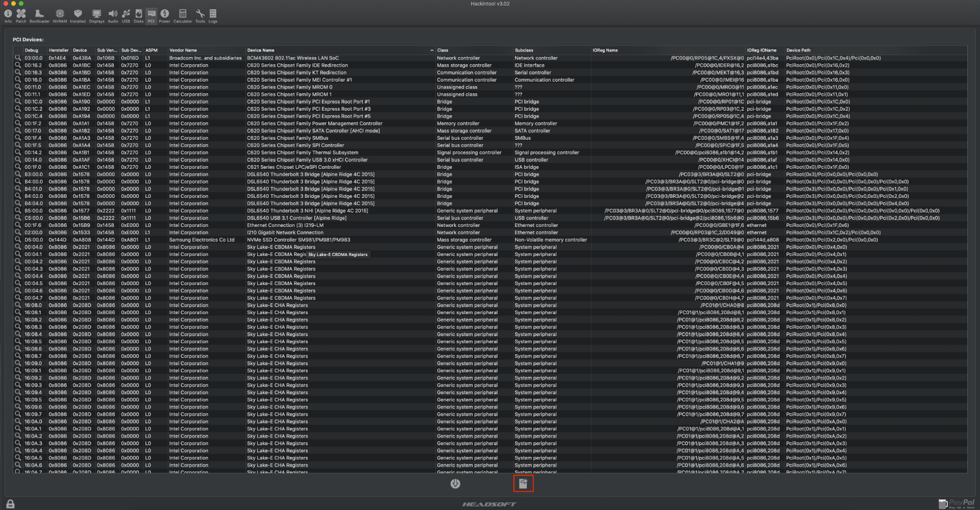Sort by the Sub Dev... column header
980x510 pixels.
(x=132, y=50)
